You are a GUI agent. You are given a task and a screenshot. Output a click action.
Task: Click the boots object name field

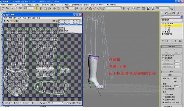[x=170, y=17]
